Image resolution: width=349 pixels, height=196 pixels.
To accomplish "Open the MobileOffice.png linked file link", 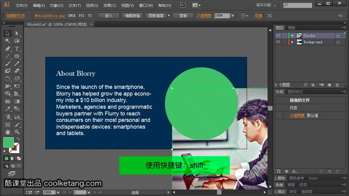I will (x=50, y=16).
